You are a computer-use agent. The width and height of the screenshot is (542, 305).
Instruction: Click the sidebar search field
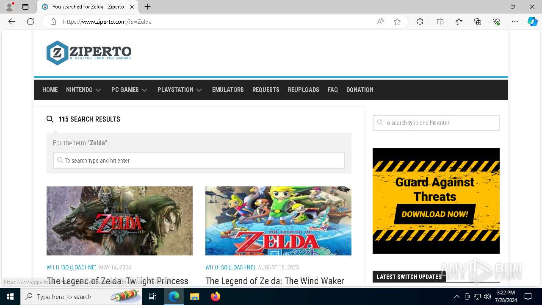tap(436, 123)
